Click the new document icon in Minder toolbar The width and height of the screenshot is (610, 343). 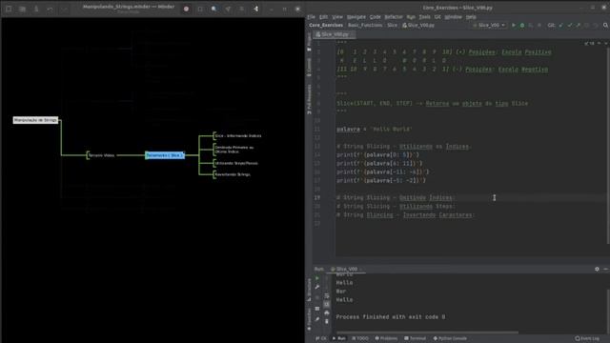pos(9,9)
